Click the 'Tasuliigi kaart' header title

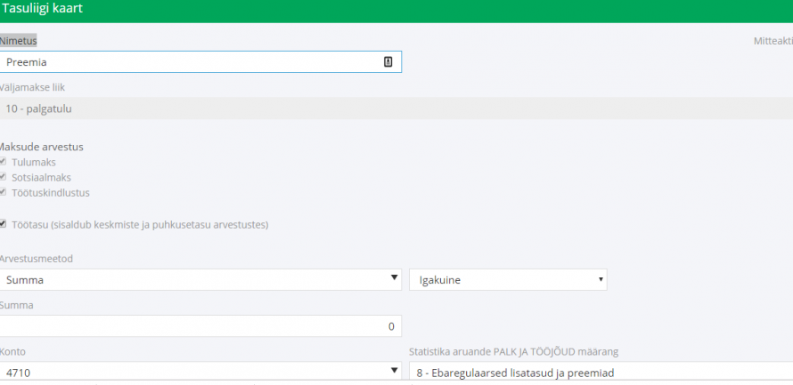click(43, 8)
